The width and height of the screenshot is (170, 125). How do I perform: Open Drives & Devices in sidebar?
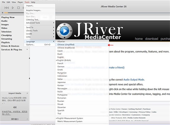point(10,46)
